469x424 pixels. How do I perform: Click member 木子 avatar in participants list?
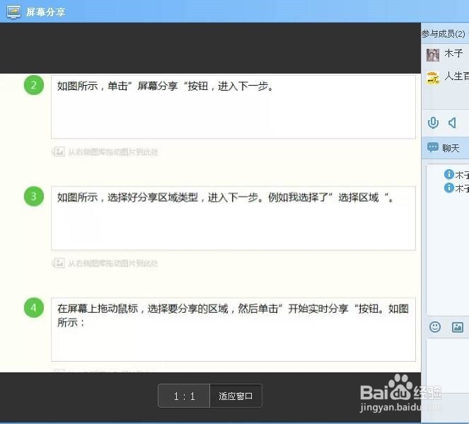coord(433,55)
